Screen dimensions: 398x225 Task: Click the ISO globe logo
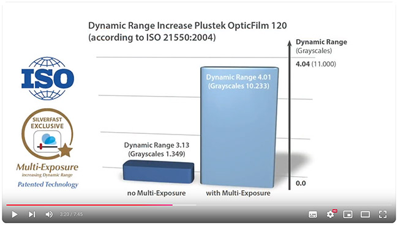click(x=48, y=78)
